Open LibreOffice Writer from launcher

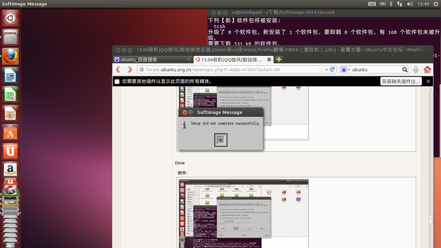pos(10,75)
